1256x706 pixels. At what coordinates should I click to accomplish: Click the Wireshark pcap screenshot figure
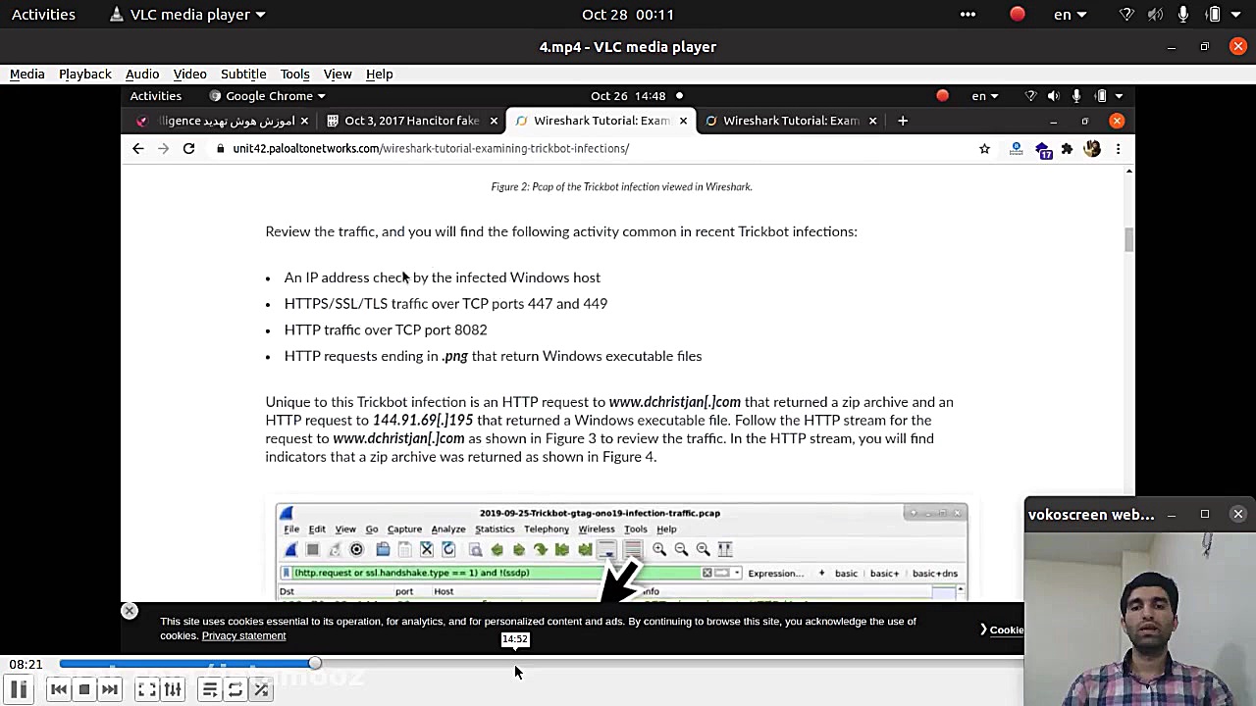pos(621,551)
